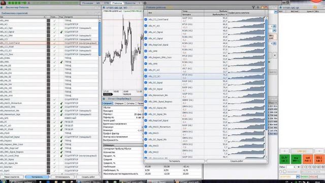Switch to the СПБ tab
This screenshot has height=183, width=325.
coord(106,3)
